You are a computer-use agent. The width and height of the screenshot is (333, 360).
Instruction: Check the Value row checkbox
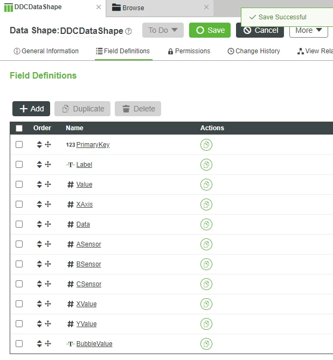tap(19, 185)
